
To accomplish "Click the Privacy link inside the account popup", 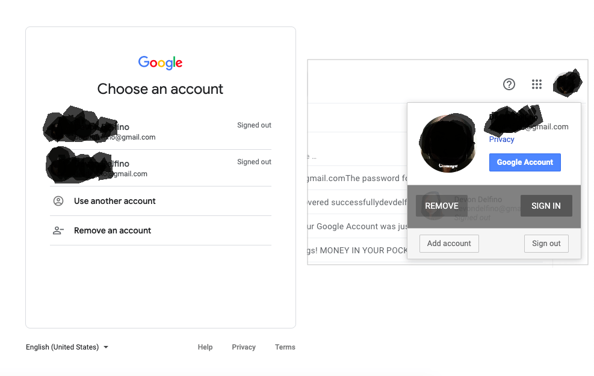I will 501,139.
